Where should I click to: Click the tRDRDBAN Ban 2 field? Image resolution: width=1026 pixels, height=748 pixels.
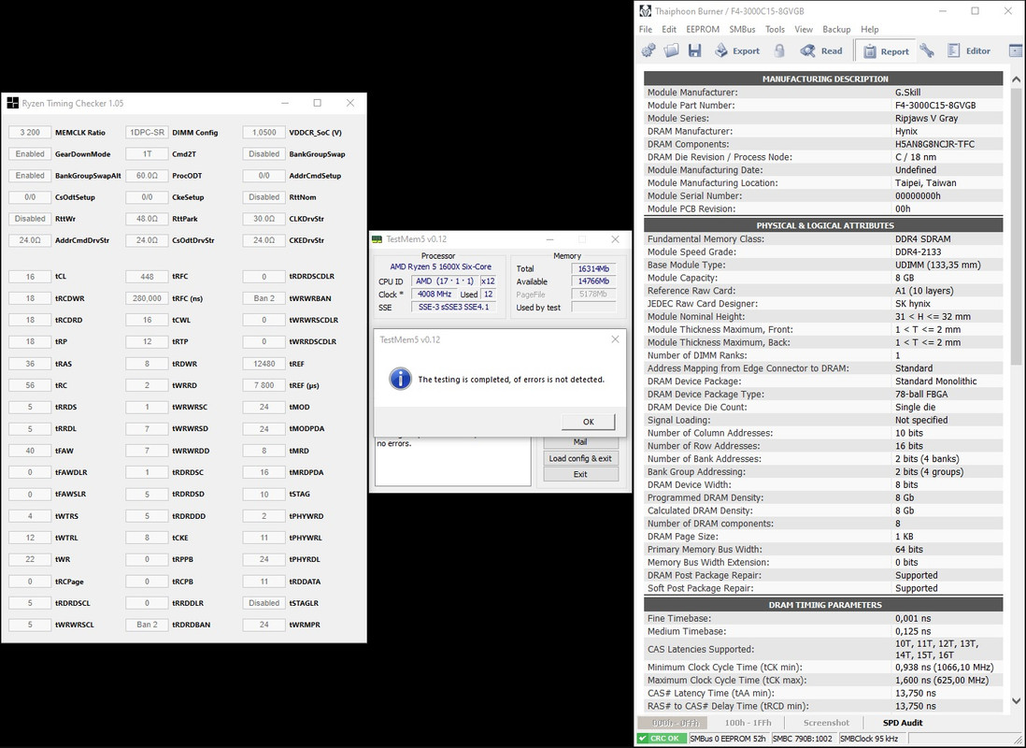(148, 625)
